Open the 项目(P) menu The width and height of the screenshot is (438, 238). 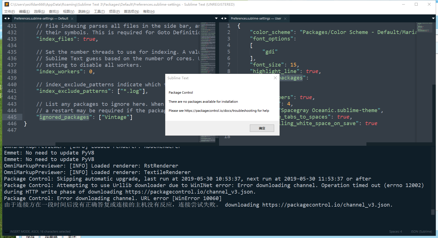pos(114,12)
